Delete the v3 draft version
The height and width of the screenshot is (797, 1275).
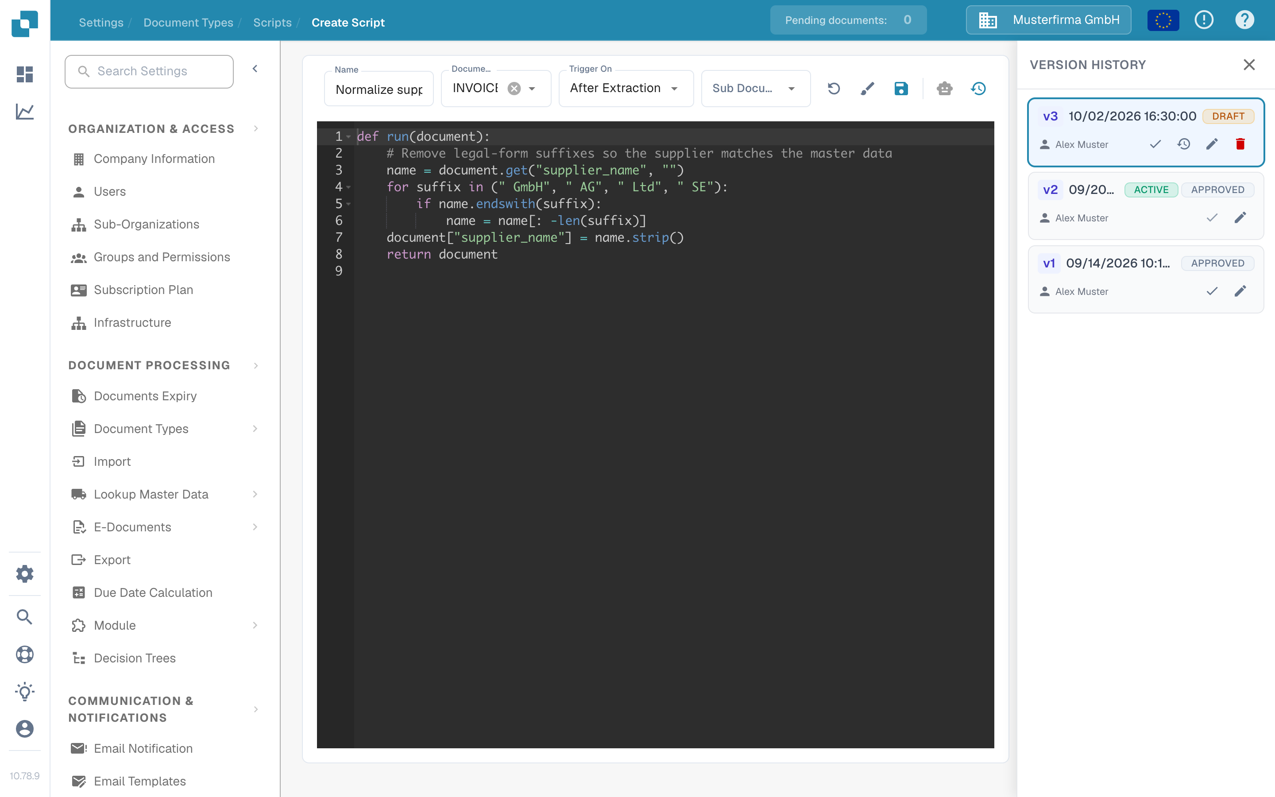pyautogui.click(x=1240, y=144)
